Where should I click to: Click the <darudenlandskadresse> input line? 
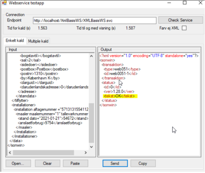pos(54,87)
